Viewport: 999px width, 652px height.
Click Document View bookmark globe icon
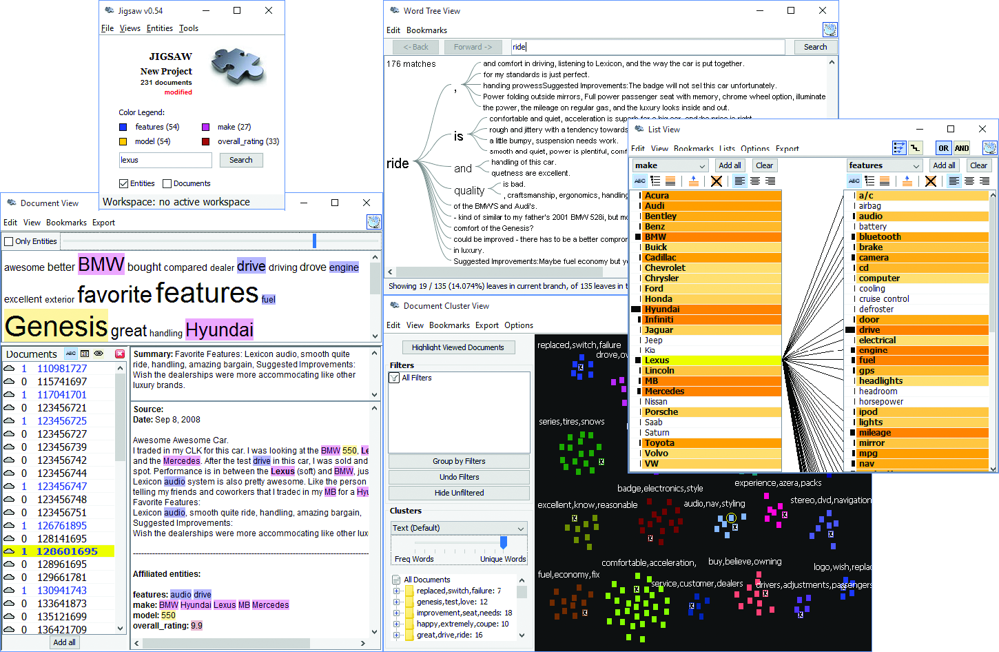point(373,222)
